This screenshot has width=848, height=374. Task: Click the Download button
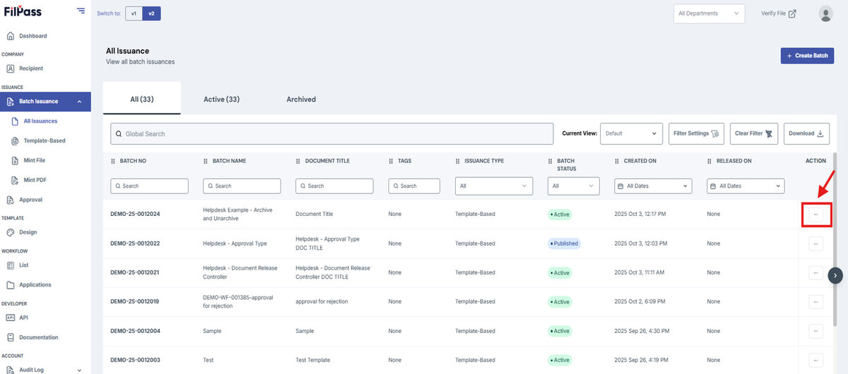coord(806,133)
